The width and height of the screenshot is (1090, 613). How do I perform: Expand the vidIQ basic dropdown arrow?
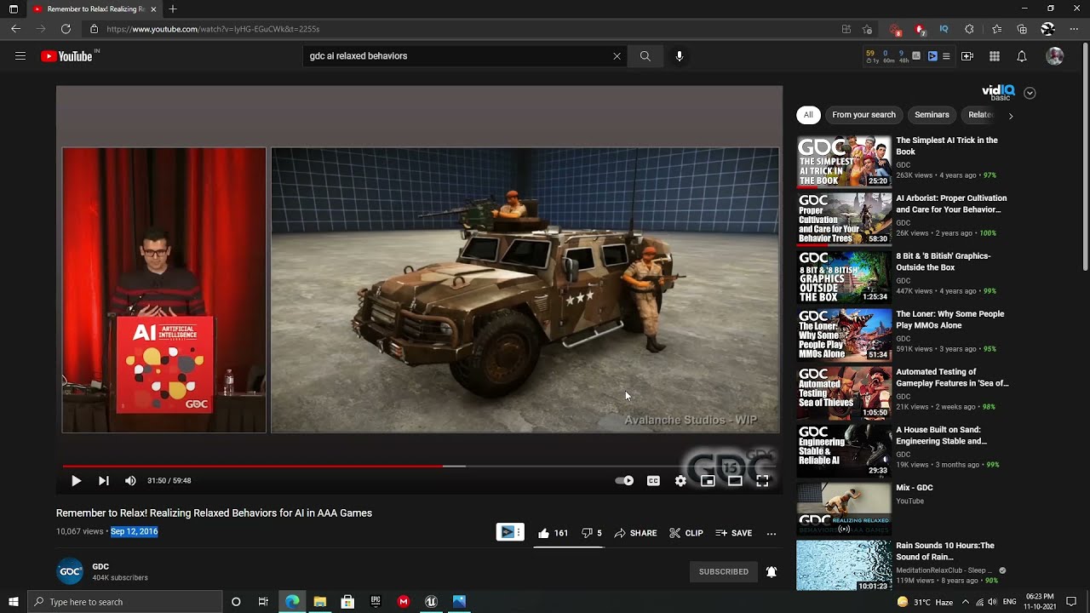pos(1030,93)
